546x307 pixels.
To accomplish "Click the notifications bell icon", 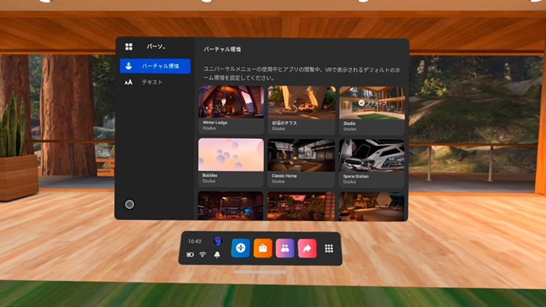I will click(217, 255).
